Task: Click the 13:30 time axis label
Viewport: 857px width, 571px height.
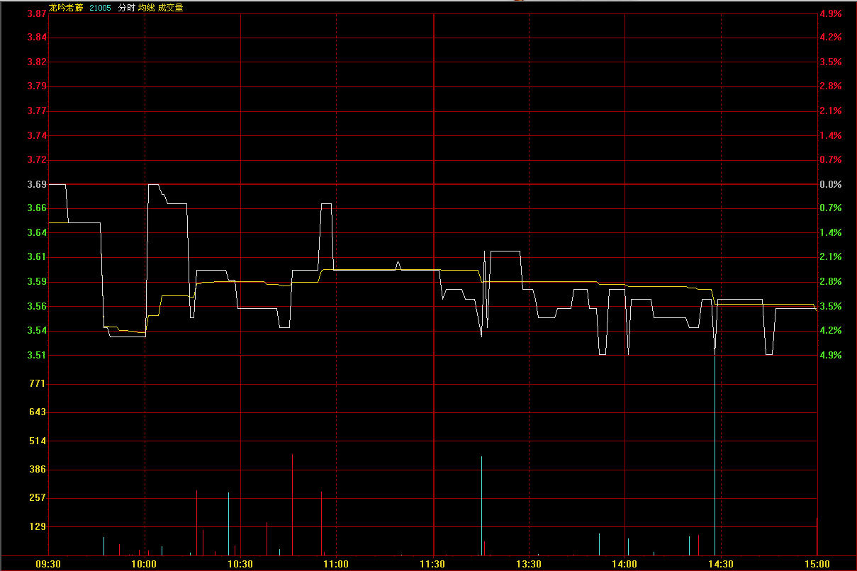Action: [x=529, y=564]
